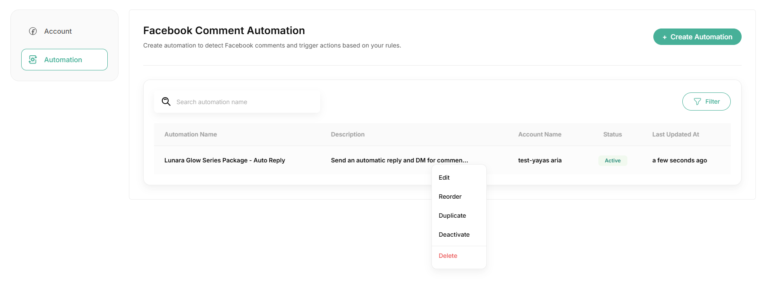This screenshot has height=295, width=768.
Task: Click the Create Automation button
Action: [x=697, y=37]
